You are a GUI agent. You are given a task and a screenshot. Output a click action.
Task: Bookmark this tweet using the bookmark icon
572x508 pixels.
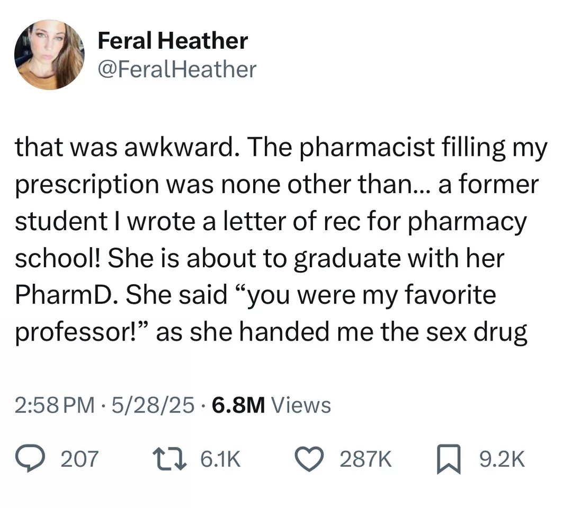point(449,459)
